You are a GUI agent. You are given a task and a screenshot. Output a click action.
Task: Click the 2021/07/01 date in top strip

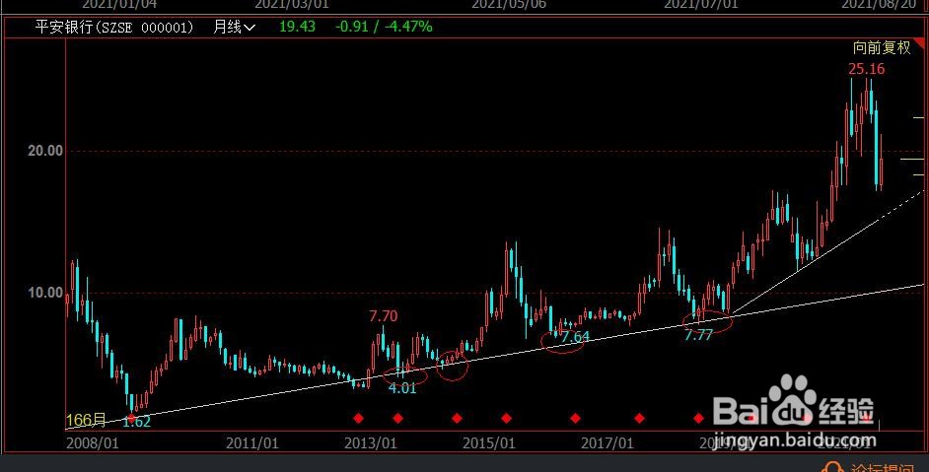click(x=701, y=5)
